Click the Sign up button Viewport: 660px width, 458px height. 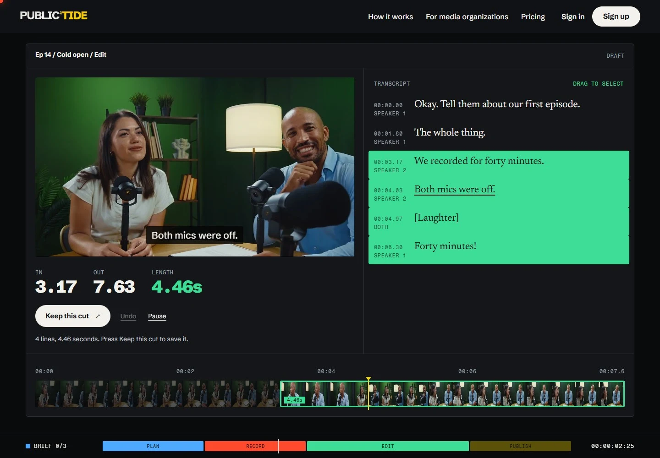(x=616, y=16)
